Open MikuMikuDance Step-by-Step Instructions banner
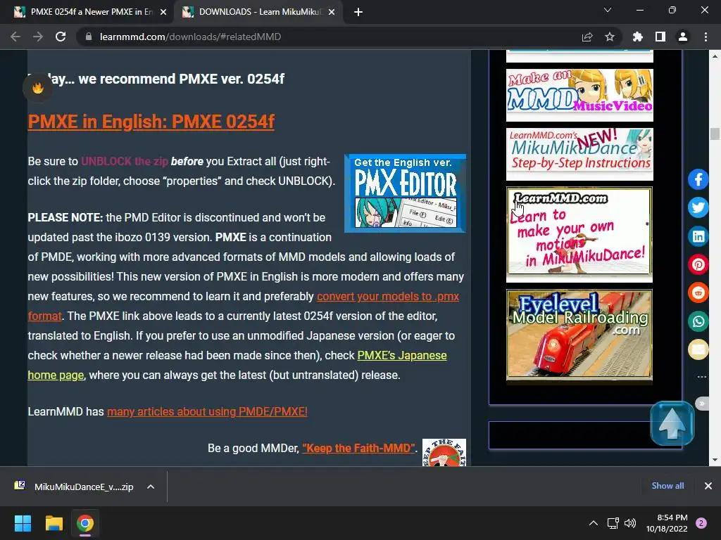Viewport: 721px width, 540px height. point(579,154)
